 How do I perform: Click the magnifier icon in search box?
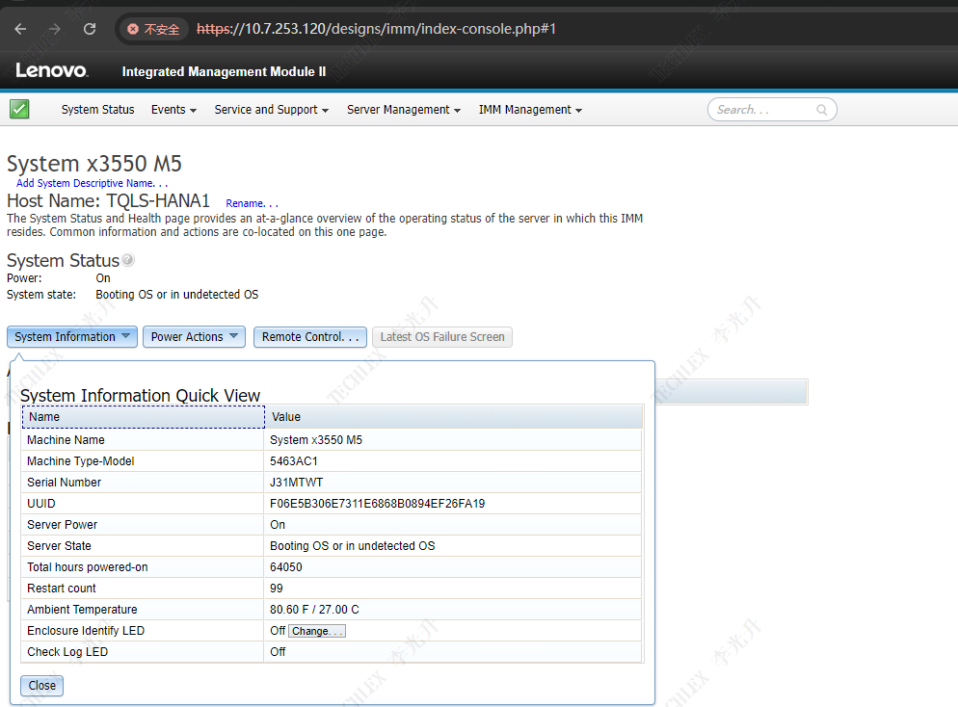pyautogui.click(x=822, y=109)
